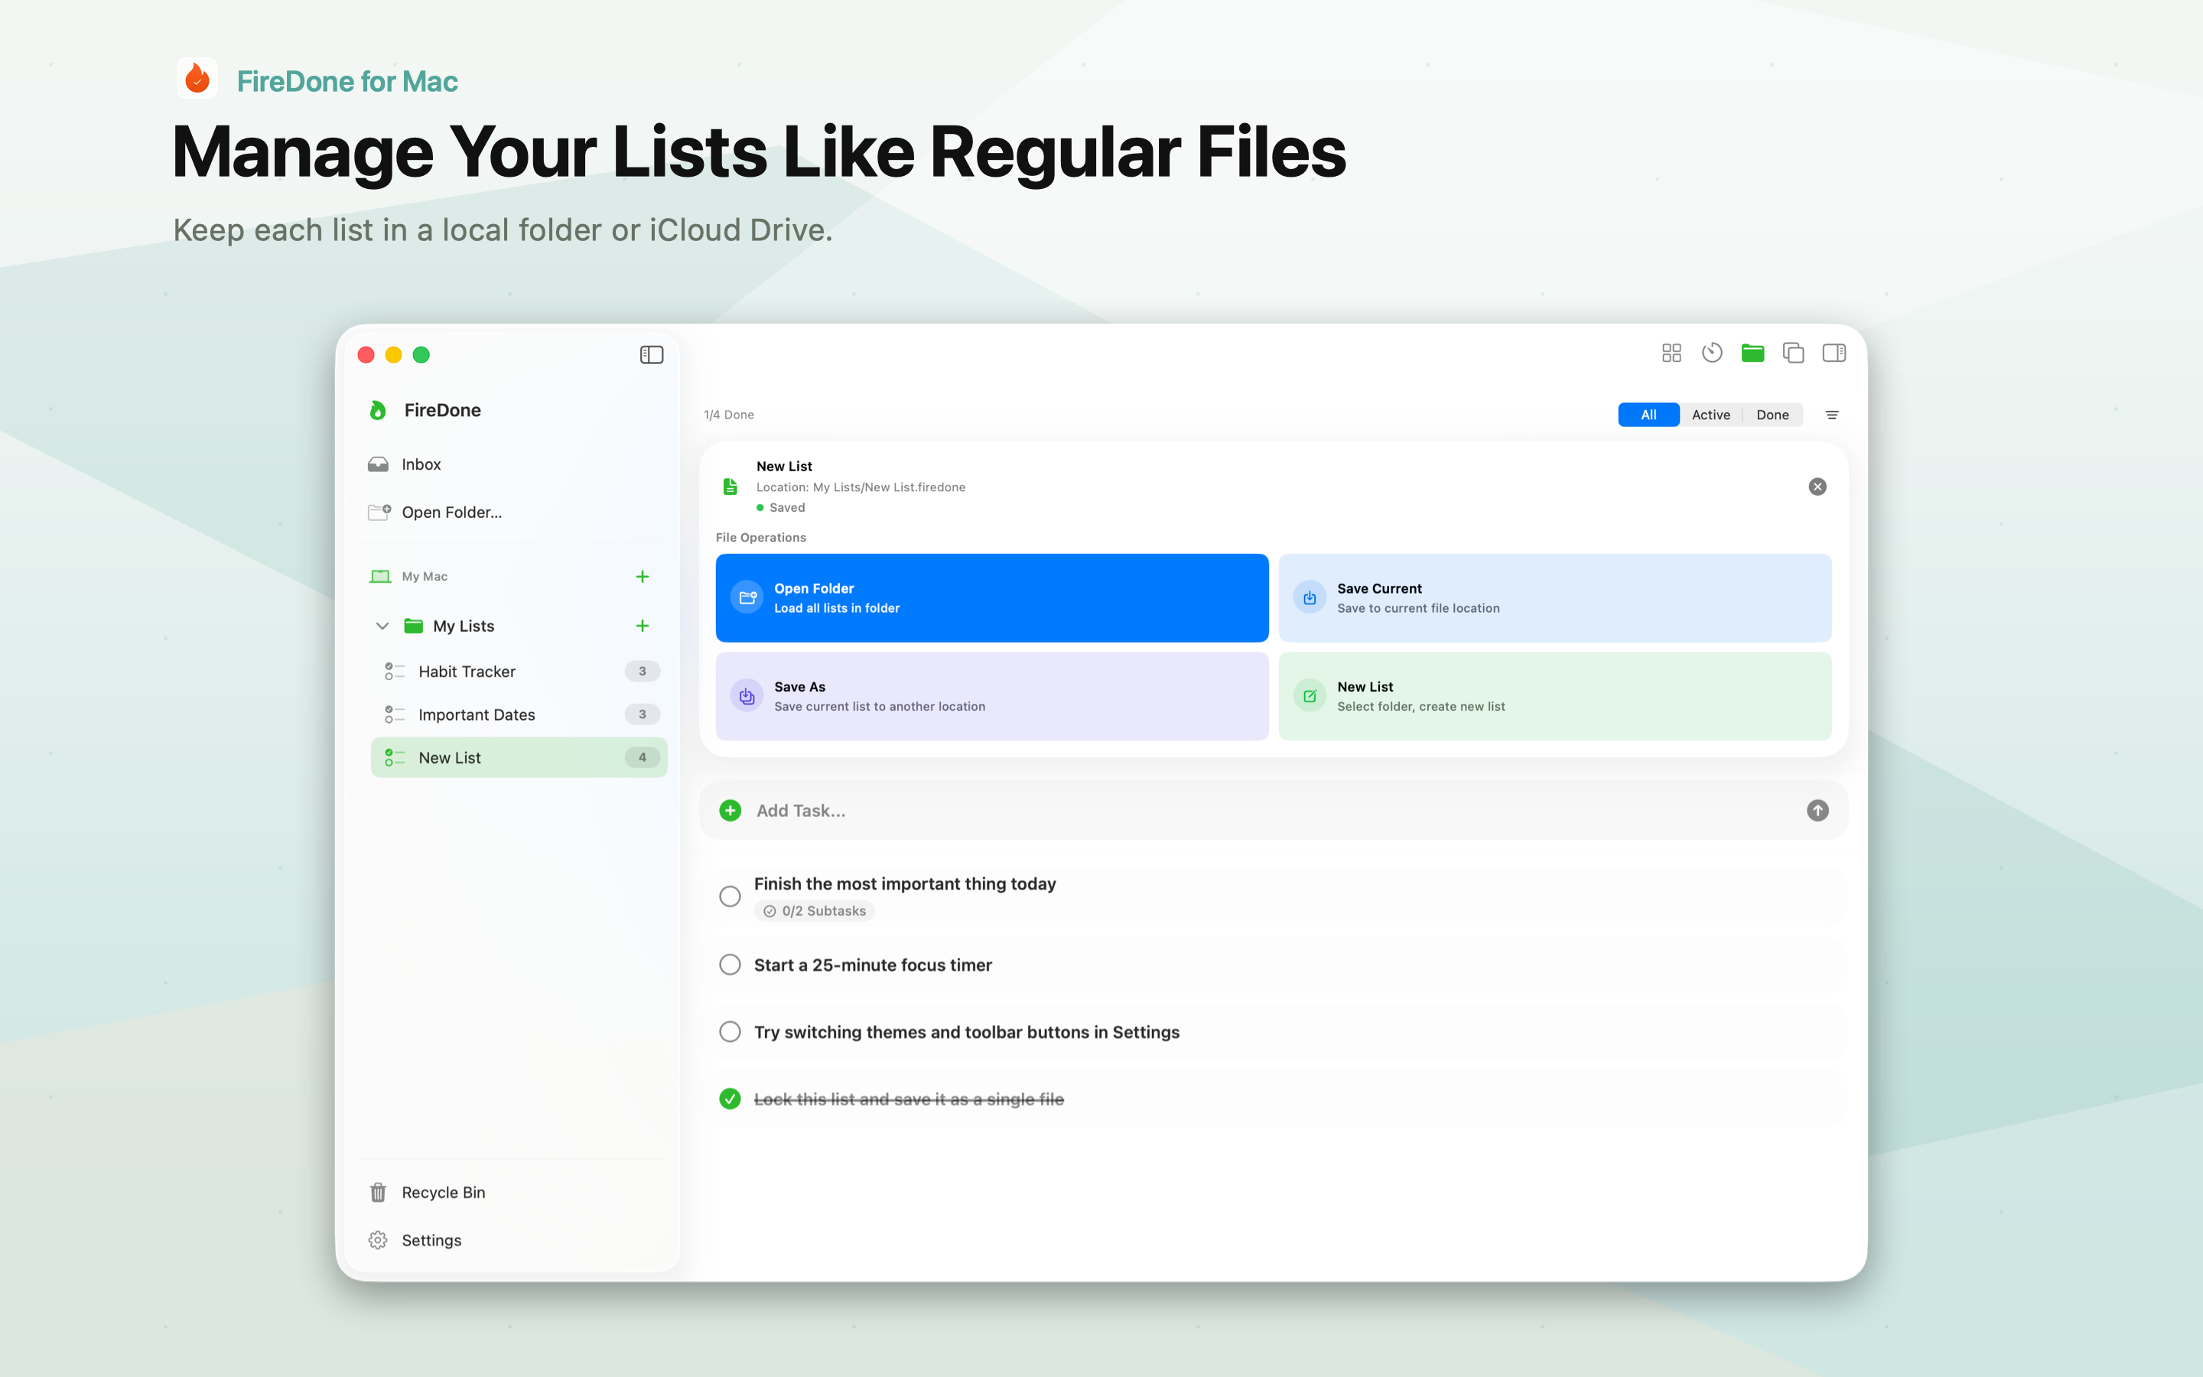
Task: Toggle the right side panel icon
Action: [x=1834, y=353]
